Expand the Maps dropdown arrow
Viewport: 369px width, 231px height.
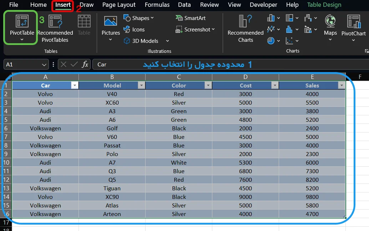click(x=330, y=40)
